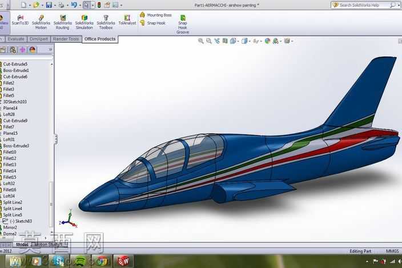Image resolution: width=402 pixels, height=268 pixels.
Task: Select 3DSketch103 in the feature tree
Action: click(x=15, y=102)
